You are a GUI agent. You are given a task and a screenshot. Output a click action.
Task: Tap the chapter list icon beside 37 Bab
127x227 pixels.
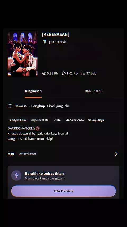[x=83, y=73]
